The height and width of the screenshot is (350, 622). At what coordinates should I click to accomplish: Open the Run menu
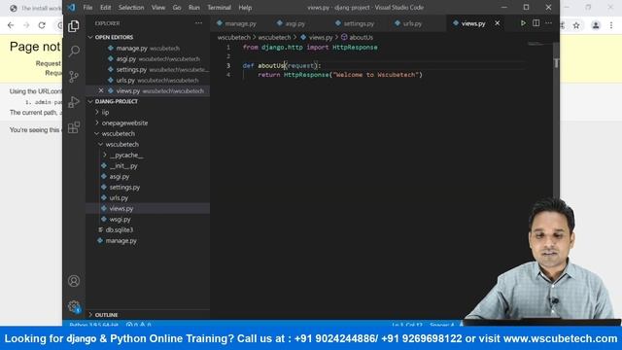point(194,8)
